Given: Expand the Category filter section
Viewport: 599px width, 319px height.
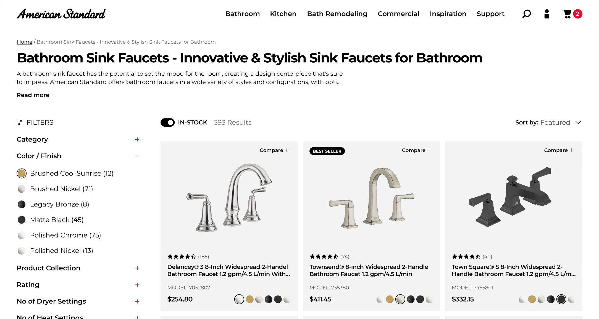Looking at the screenshot, I should (137, 139).
